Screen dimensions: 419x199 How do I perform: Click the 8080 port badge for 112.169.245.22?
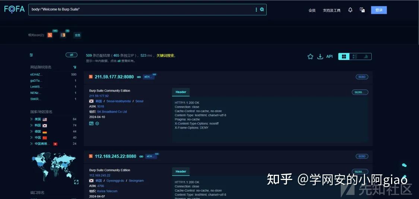coord(362,157)
